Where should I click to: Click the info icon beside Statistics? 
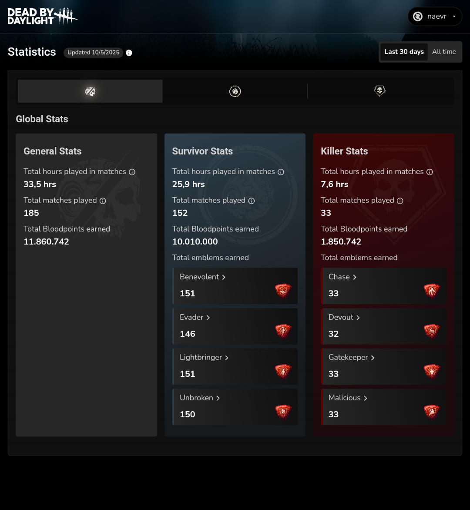pos(129,53)
